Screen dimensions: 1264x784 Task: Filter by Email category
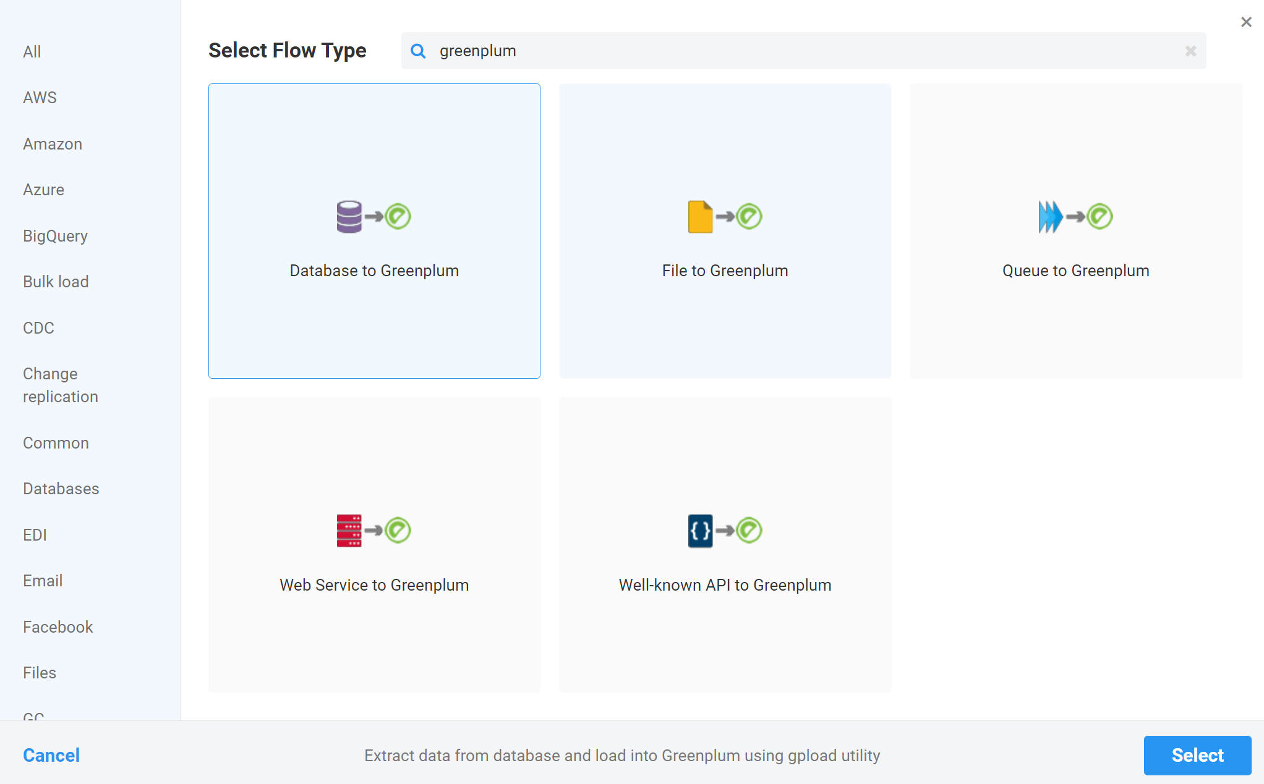pyautogui.click(x=43, y=581)
